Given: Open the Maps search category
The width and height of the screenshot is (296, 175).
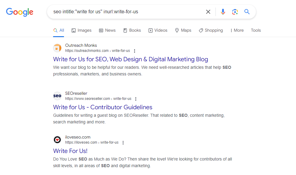Looking at the screenshot, I should click(183, 30).
